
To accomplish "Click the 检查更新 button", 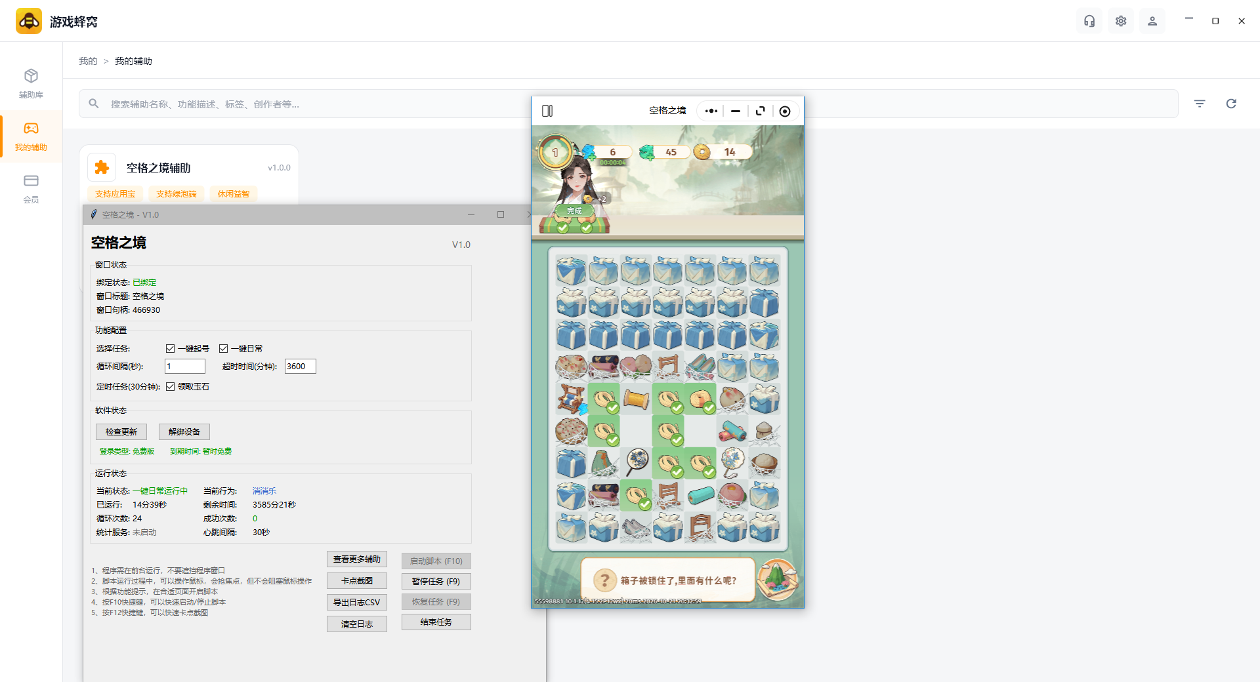I will point(121,431).
